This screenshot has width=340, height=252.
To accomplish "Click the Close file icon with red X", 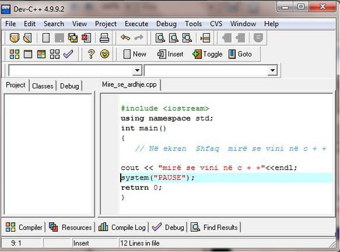I will 86,38.
